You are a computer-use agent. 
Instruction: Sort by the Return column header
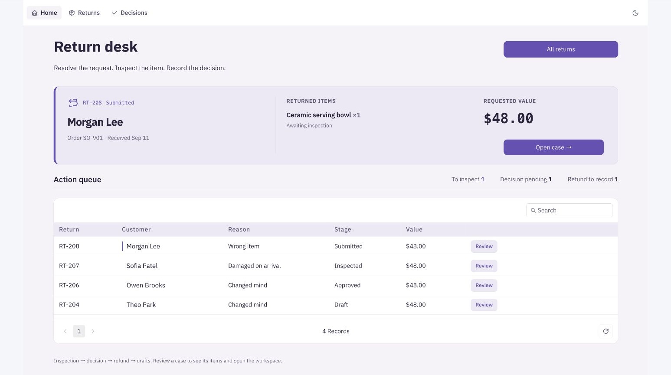tap(69, 229)
